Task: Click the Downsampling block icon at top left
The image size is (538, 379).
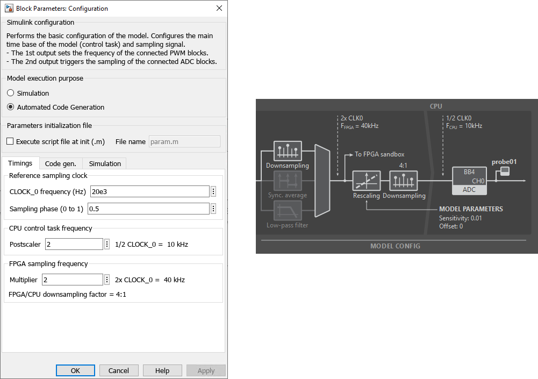Action: (288, 151)
